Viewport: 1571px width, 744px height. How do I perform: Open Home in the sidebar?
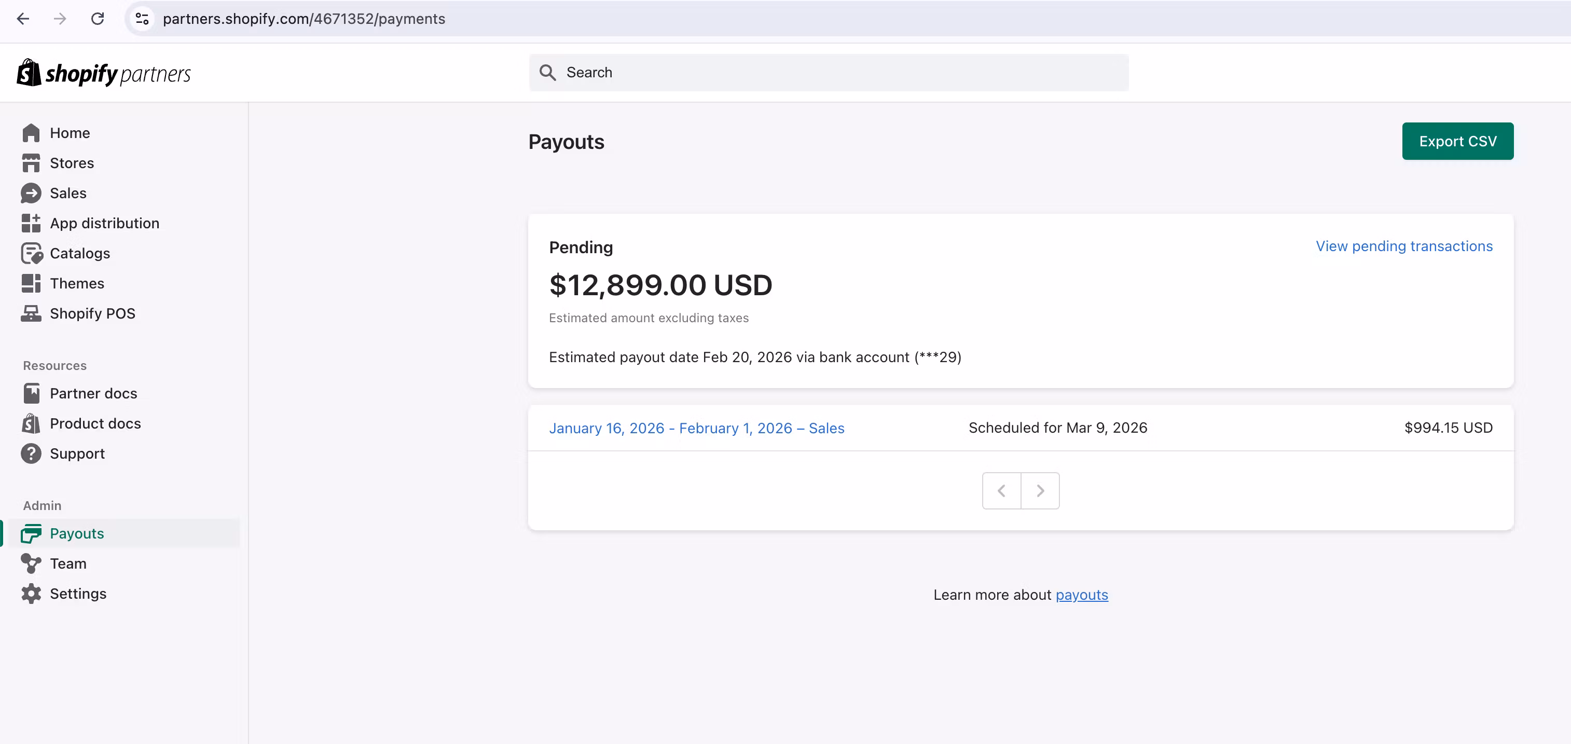(x=70, y=133)
